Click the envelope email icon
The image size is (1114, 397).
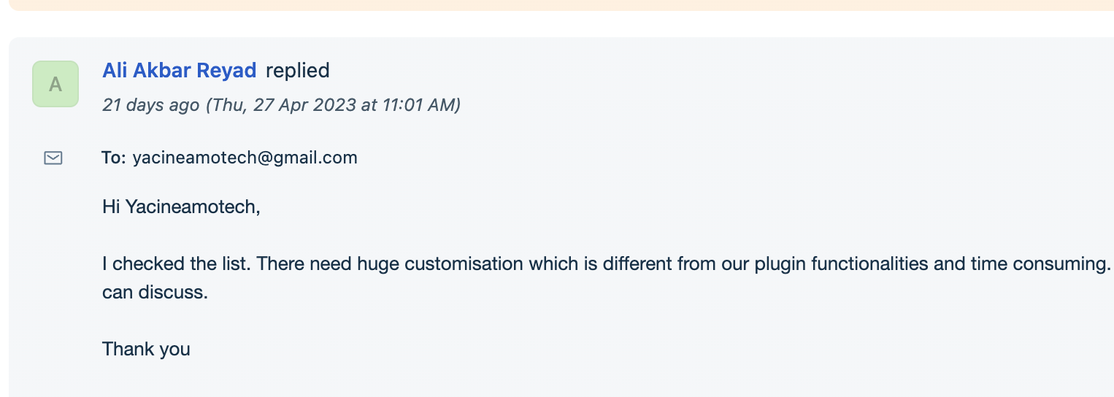(x=53, y=158)
